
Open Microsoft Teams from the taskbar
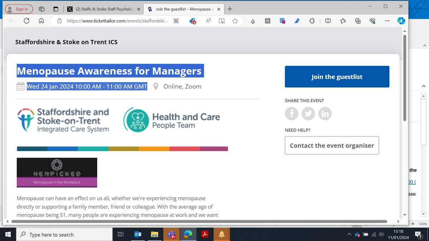(171, 235)
